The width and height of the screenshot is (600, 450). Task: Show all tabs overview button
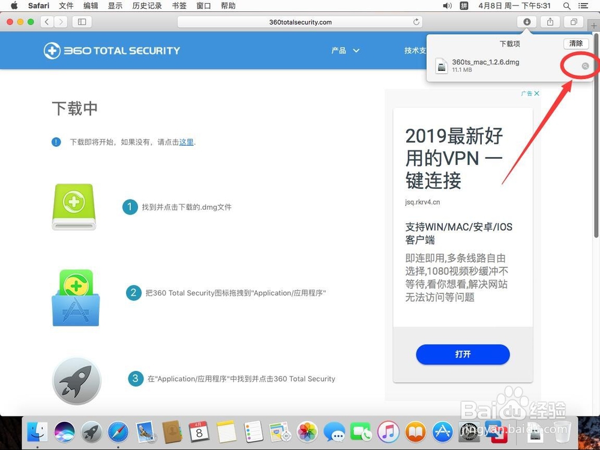574,22
